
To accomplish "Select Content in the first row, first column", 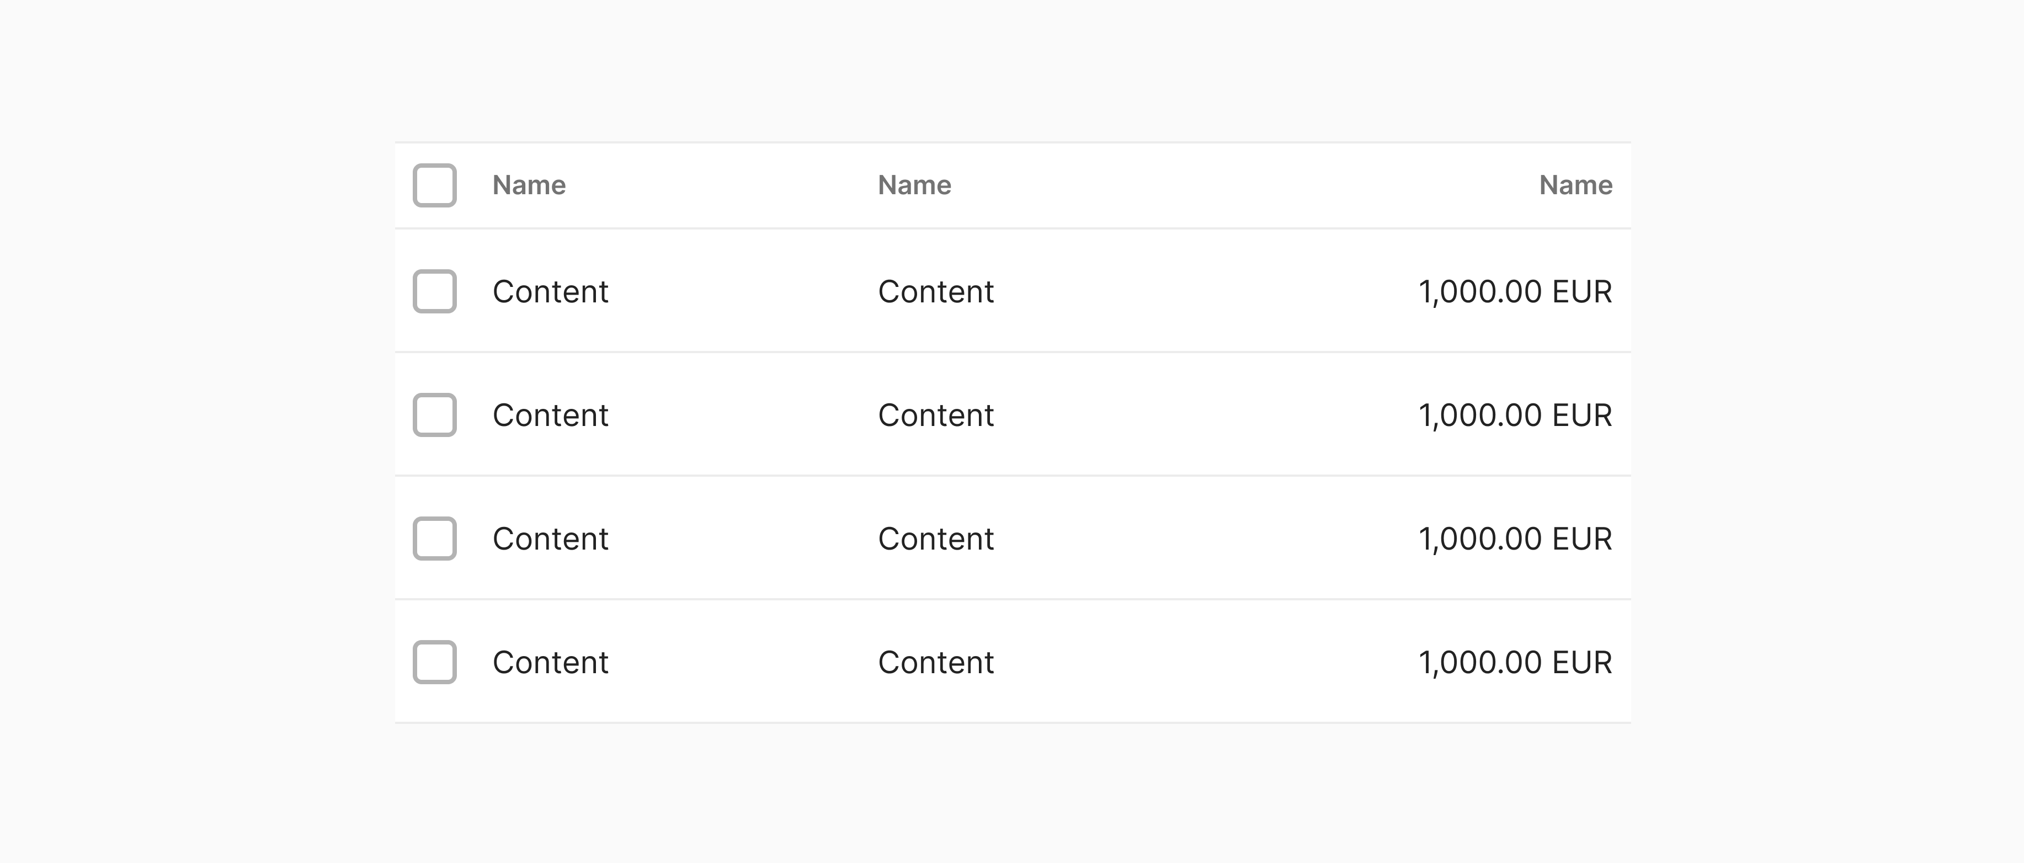I will tap(550, 291).
